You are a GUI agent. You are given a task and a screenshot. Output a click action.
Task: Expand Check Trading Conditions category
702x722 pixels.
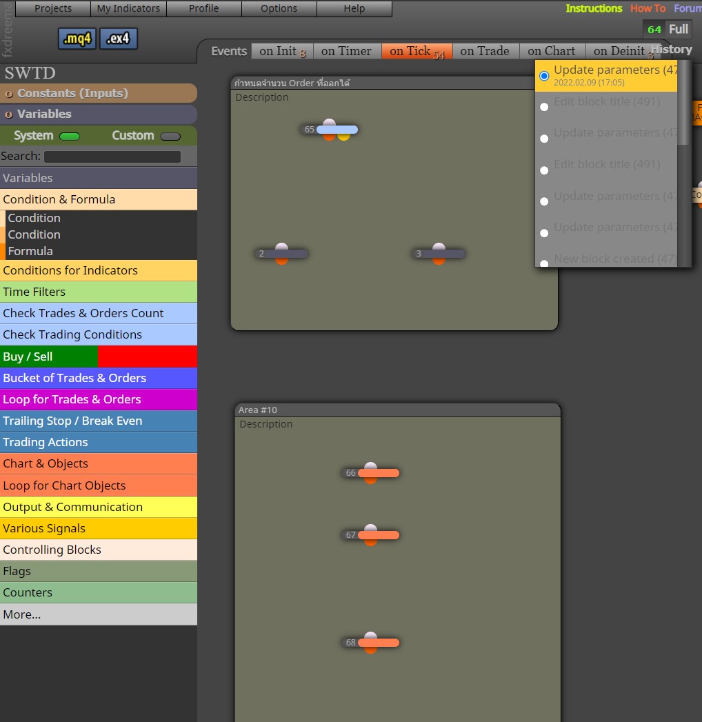(99, 334)
